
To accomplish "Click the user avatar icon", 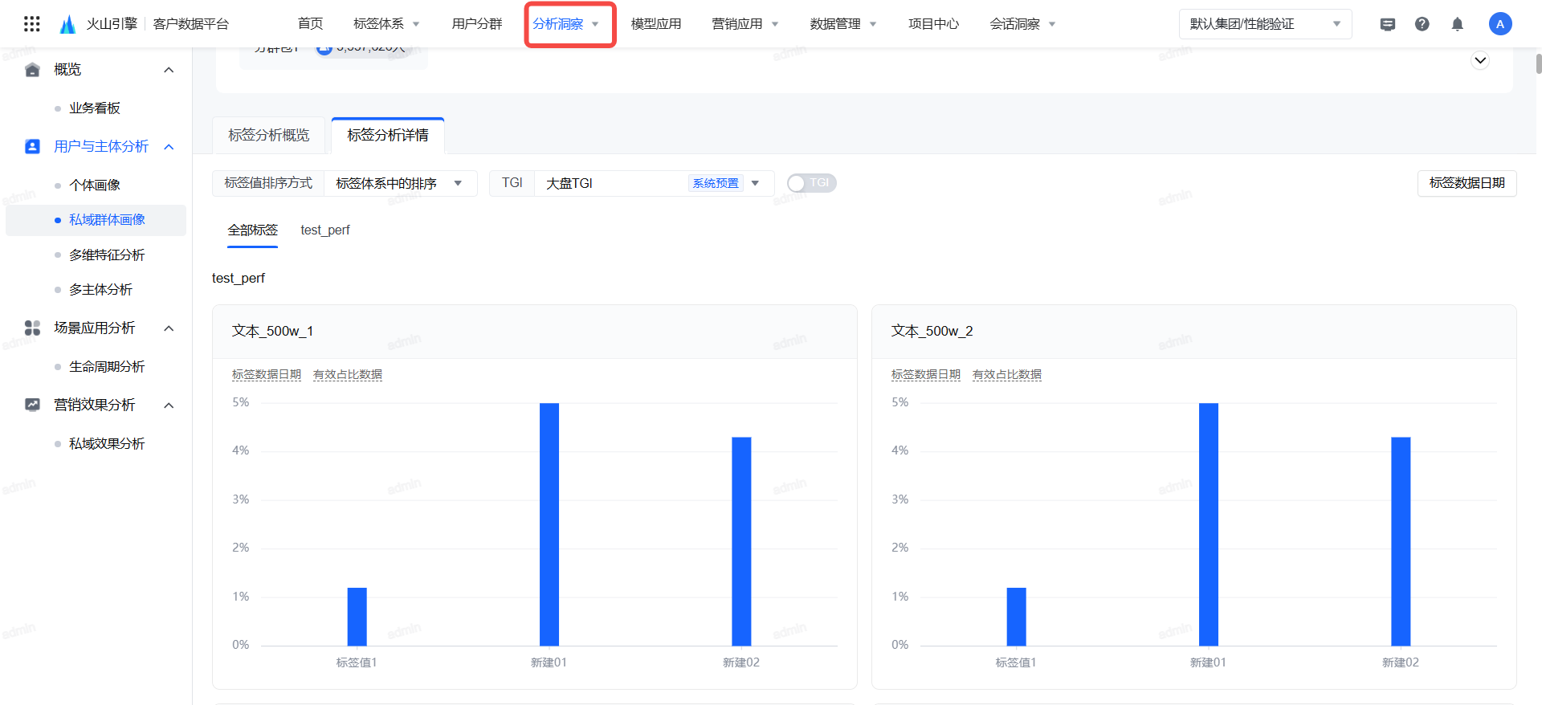I will click(x=1499, y=24).
